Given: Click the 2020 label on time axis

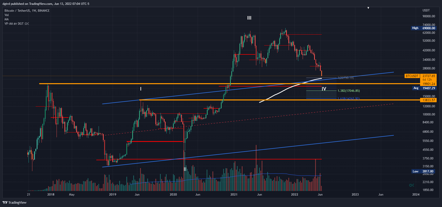Looking at the screenshot, I should (x=173, y=195).
